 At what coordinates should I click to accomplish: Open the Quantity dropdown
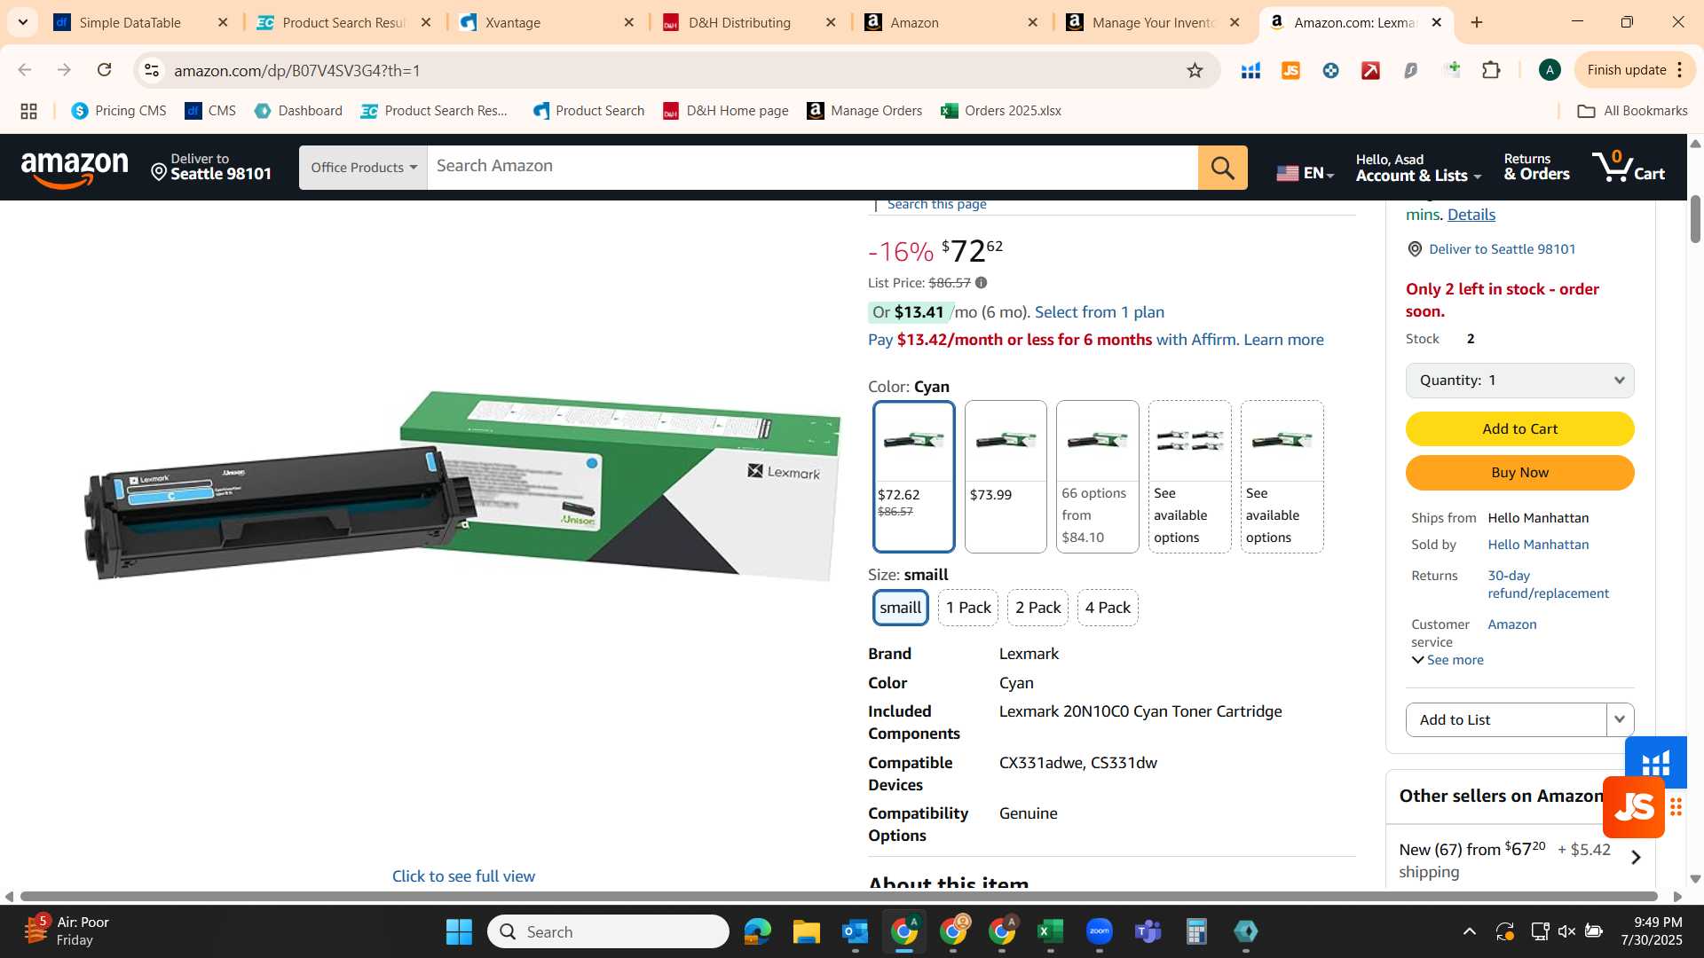[x=1519, y=381]
